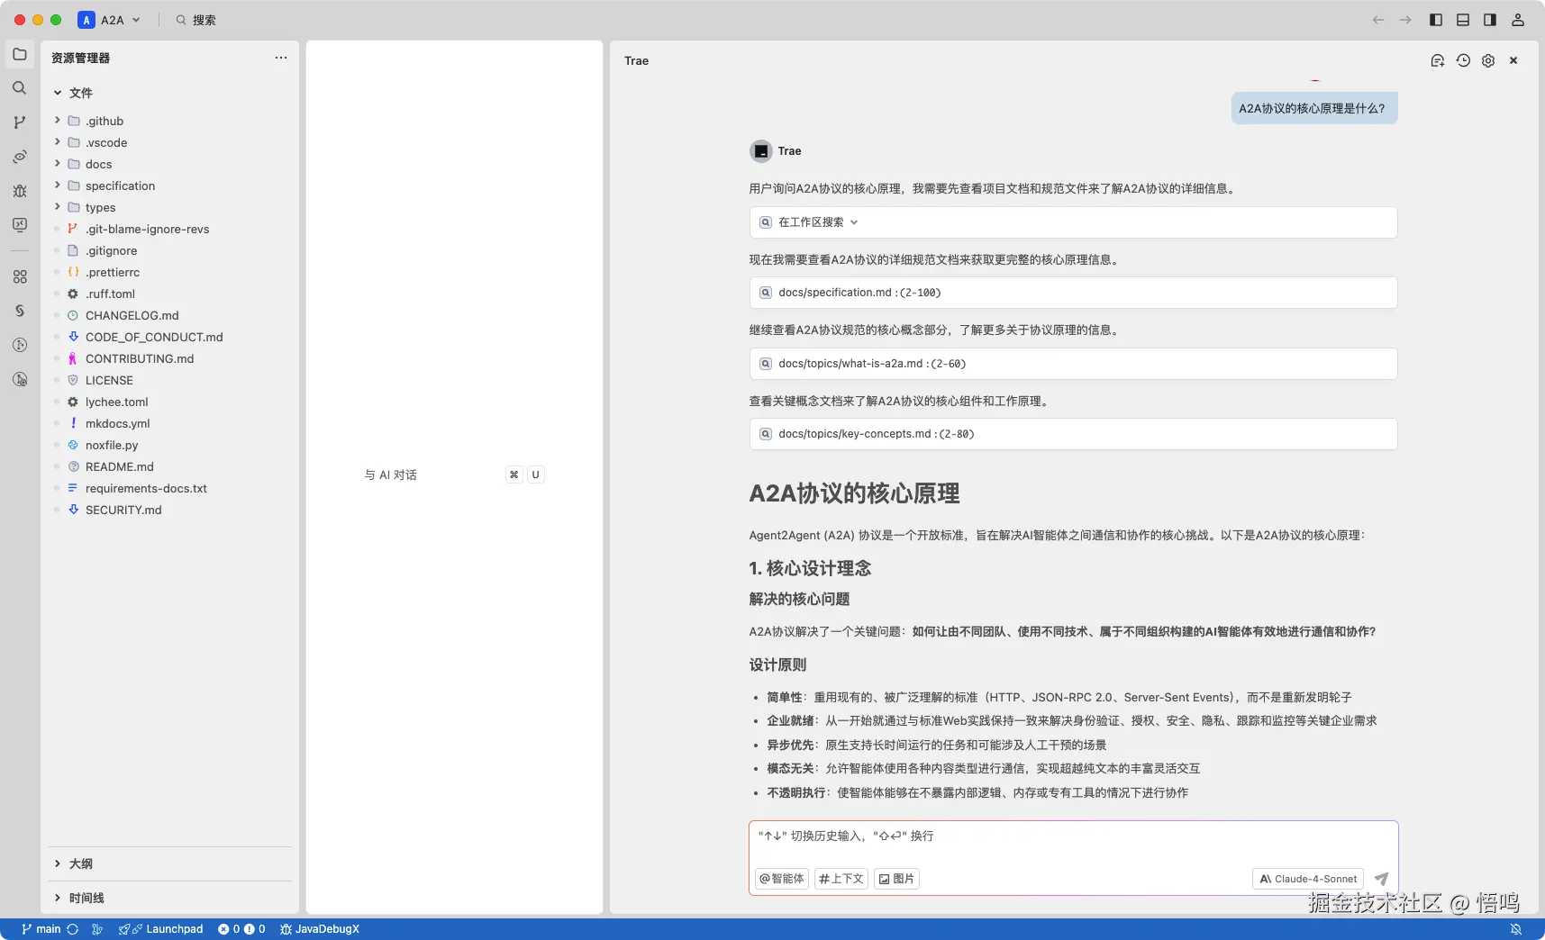Navigate back with the left arrow
This screenshot has height=940, width=1545.
point(1378,20)
